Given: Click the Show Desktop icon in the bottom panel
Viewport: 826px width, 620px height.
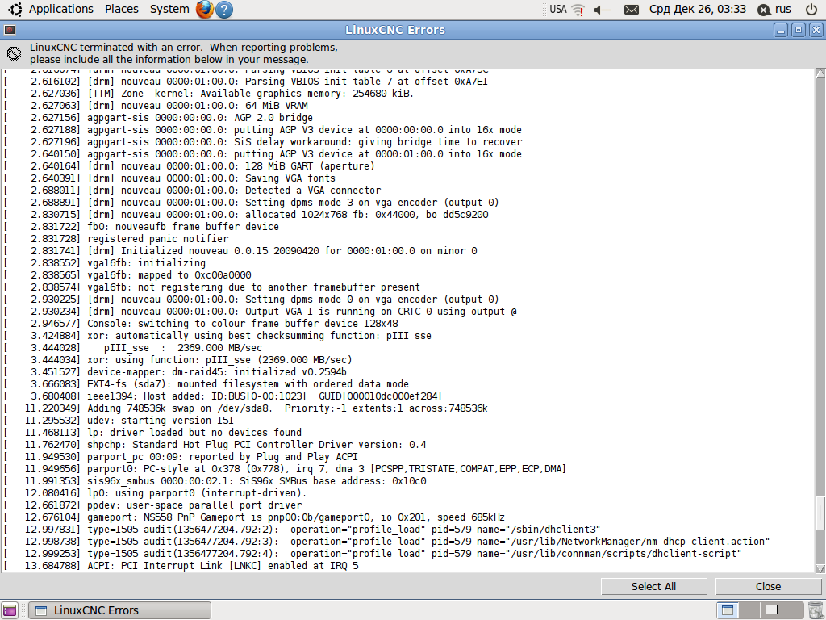Looking at the screenshot, I should click(x=10, y=610).
